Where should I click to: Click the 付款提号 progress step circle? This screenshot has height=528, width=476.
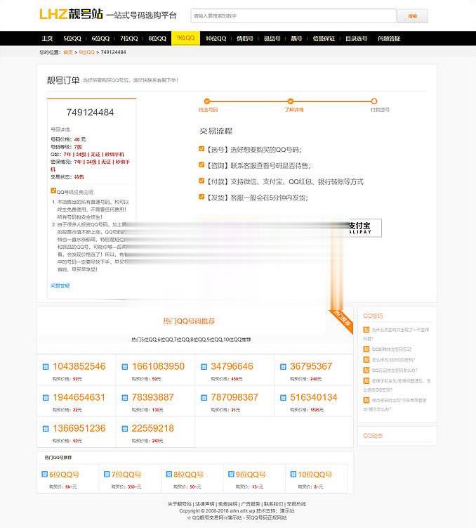(x=374, y=101)
